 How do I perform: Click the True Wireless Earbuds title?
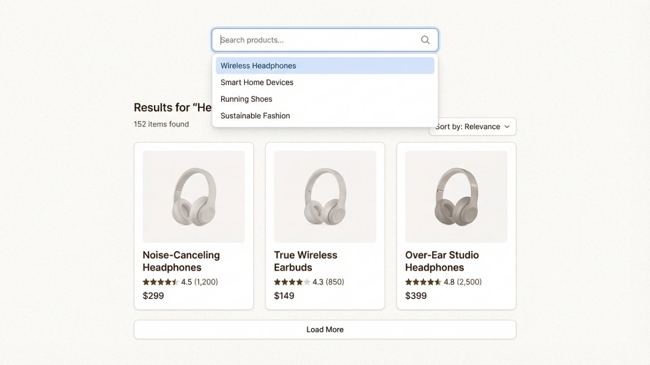[306, 261]
